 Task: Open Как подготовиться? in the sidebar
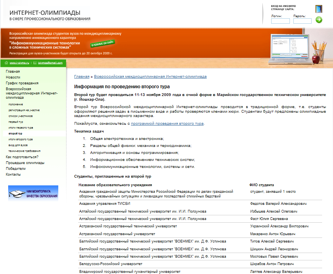click(22, 157)
